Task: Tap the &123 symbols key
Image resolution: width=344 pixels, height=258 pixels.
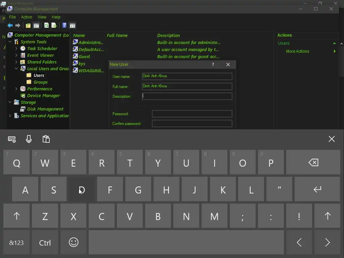Action: coord(16,243)
